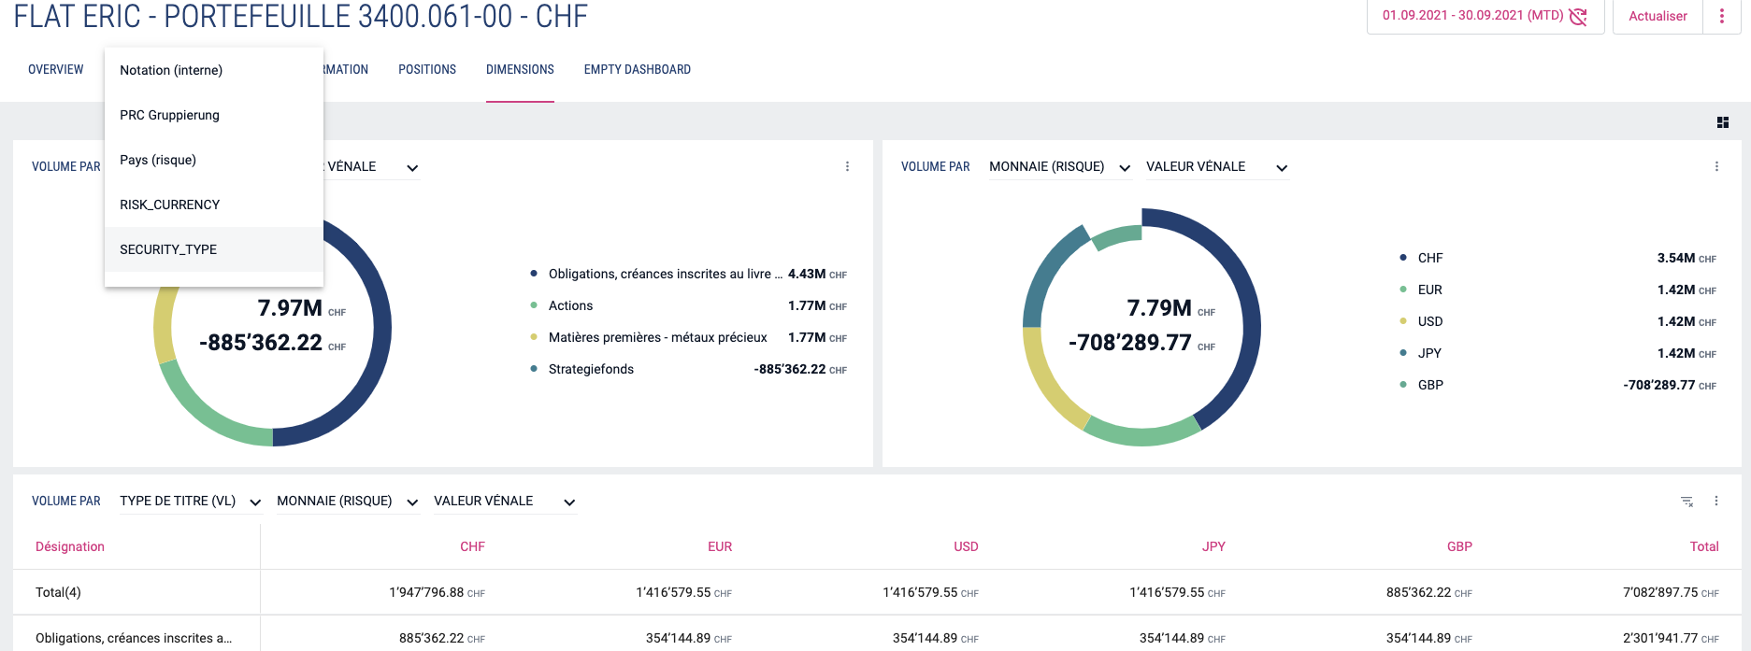The height and width of the screenshot is (651, 1751).
Task: Open the Empty Dashboard tab
Action: (x=638, y=70)
